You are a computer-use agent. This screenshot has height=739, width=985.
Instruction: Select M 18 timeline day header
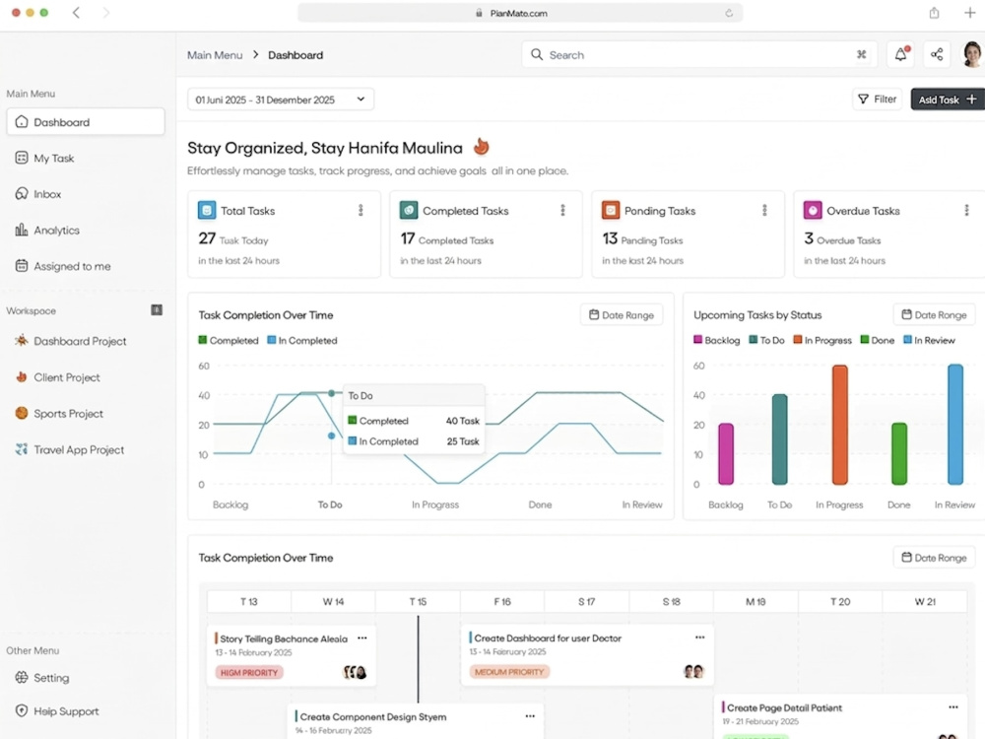[x=755, y=601]
